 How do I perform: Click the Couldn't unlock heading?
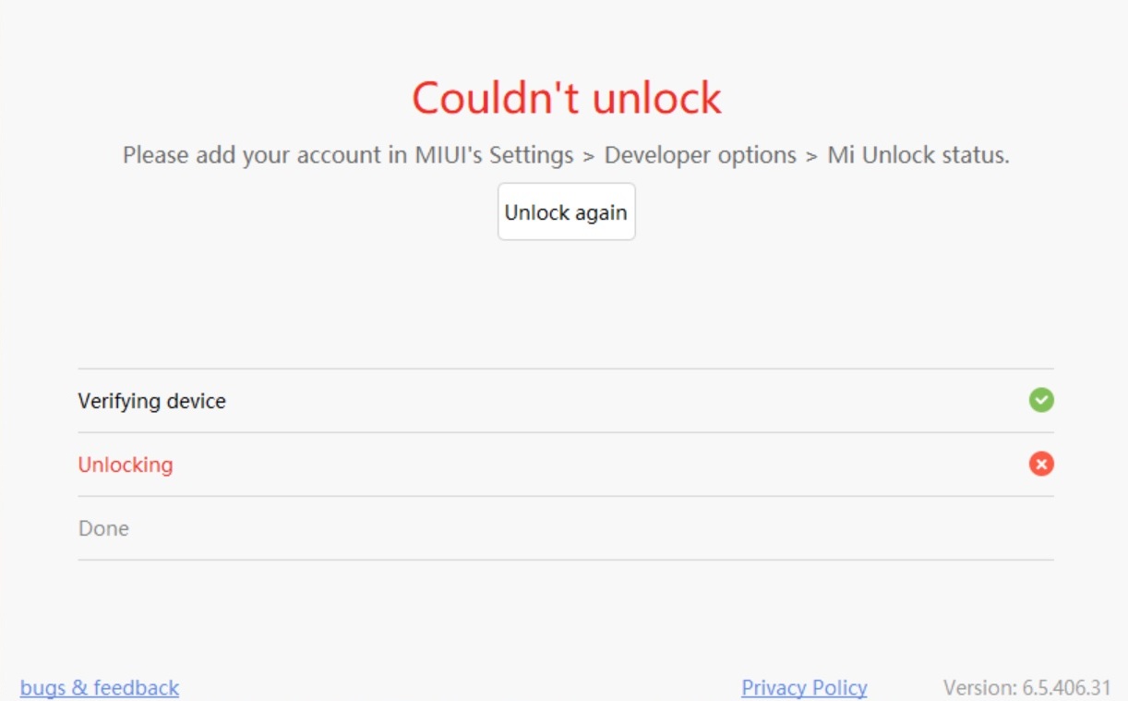pos(566,98)
